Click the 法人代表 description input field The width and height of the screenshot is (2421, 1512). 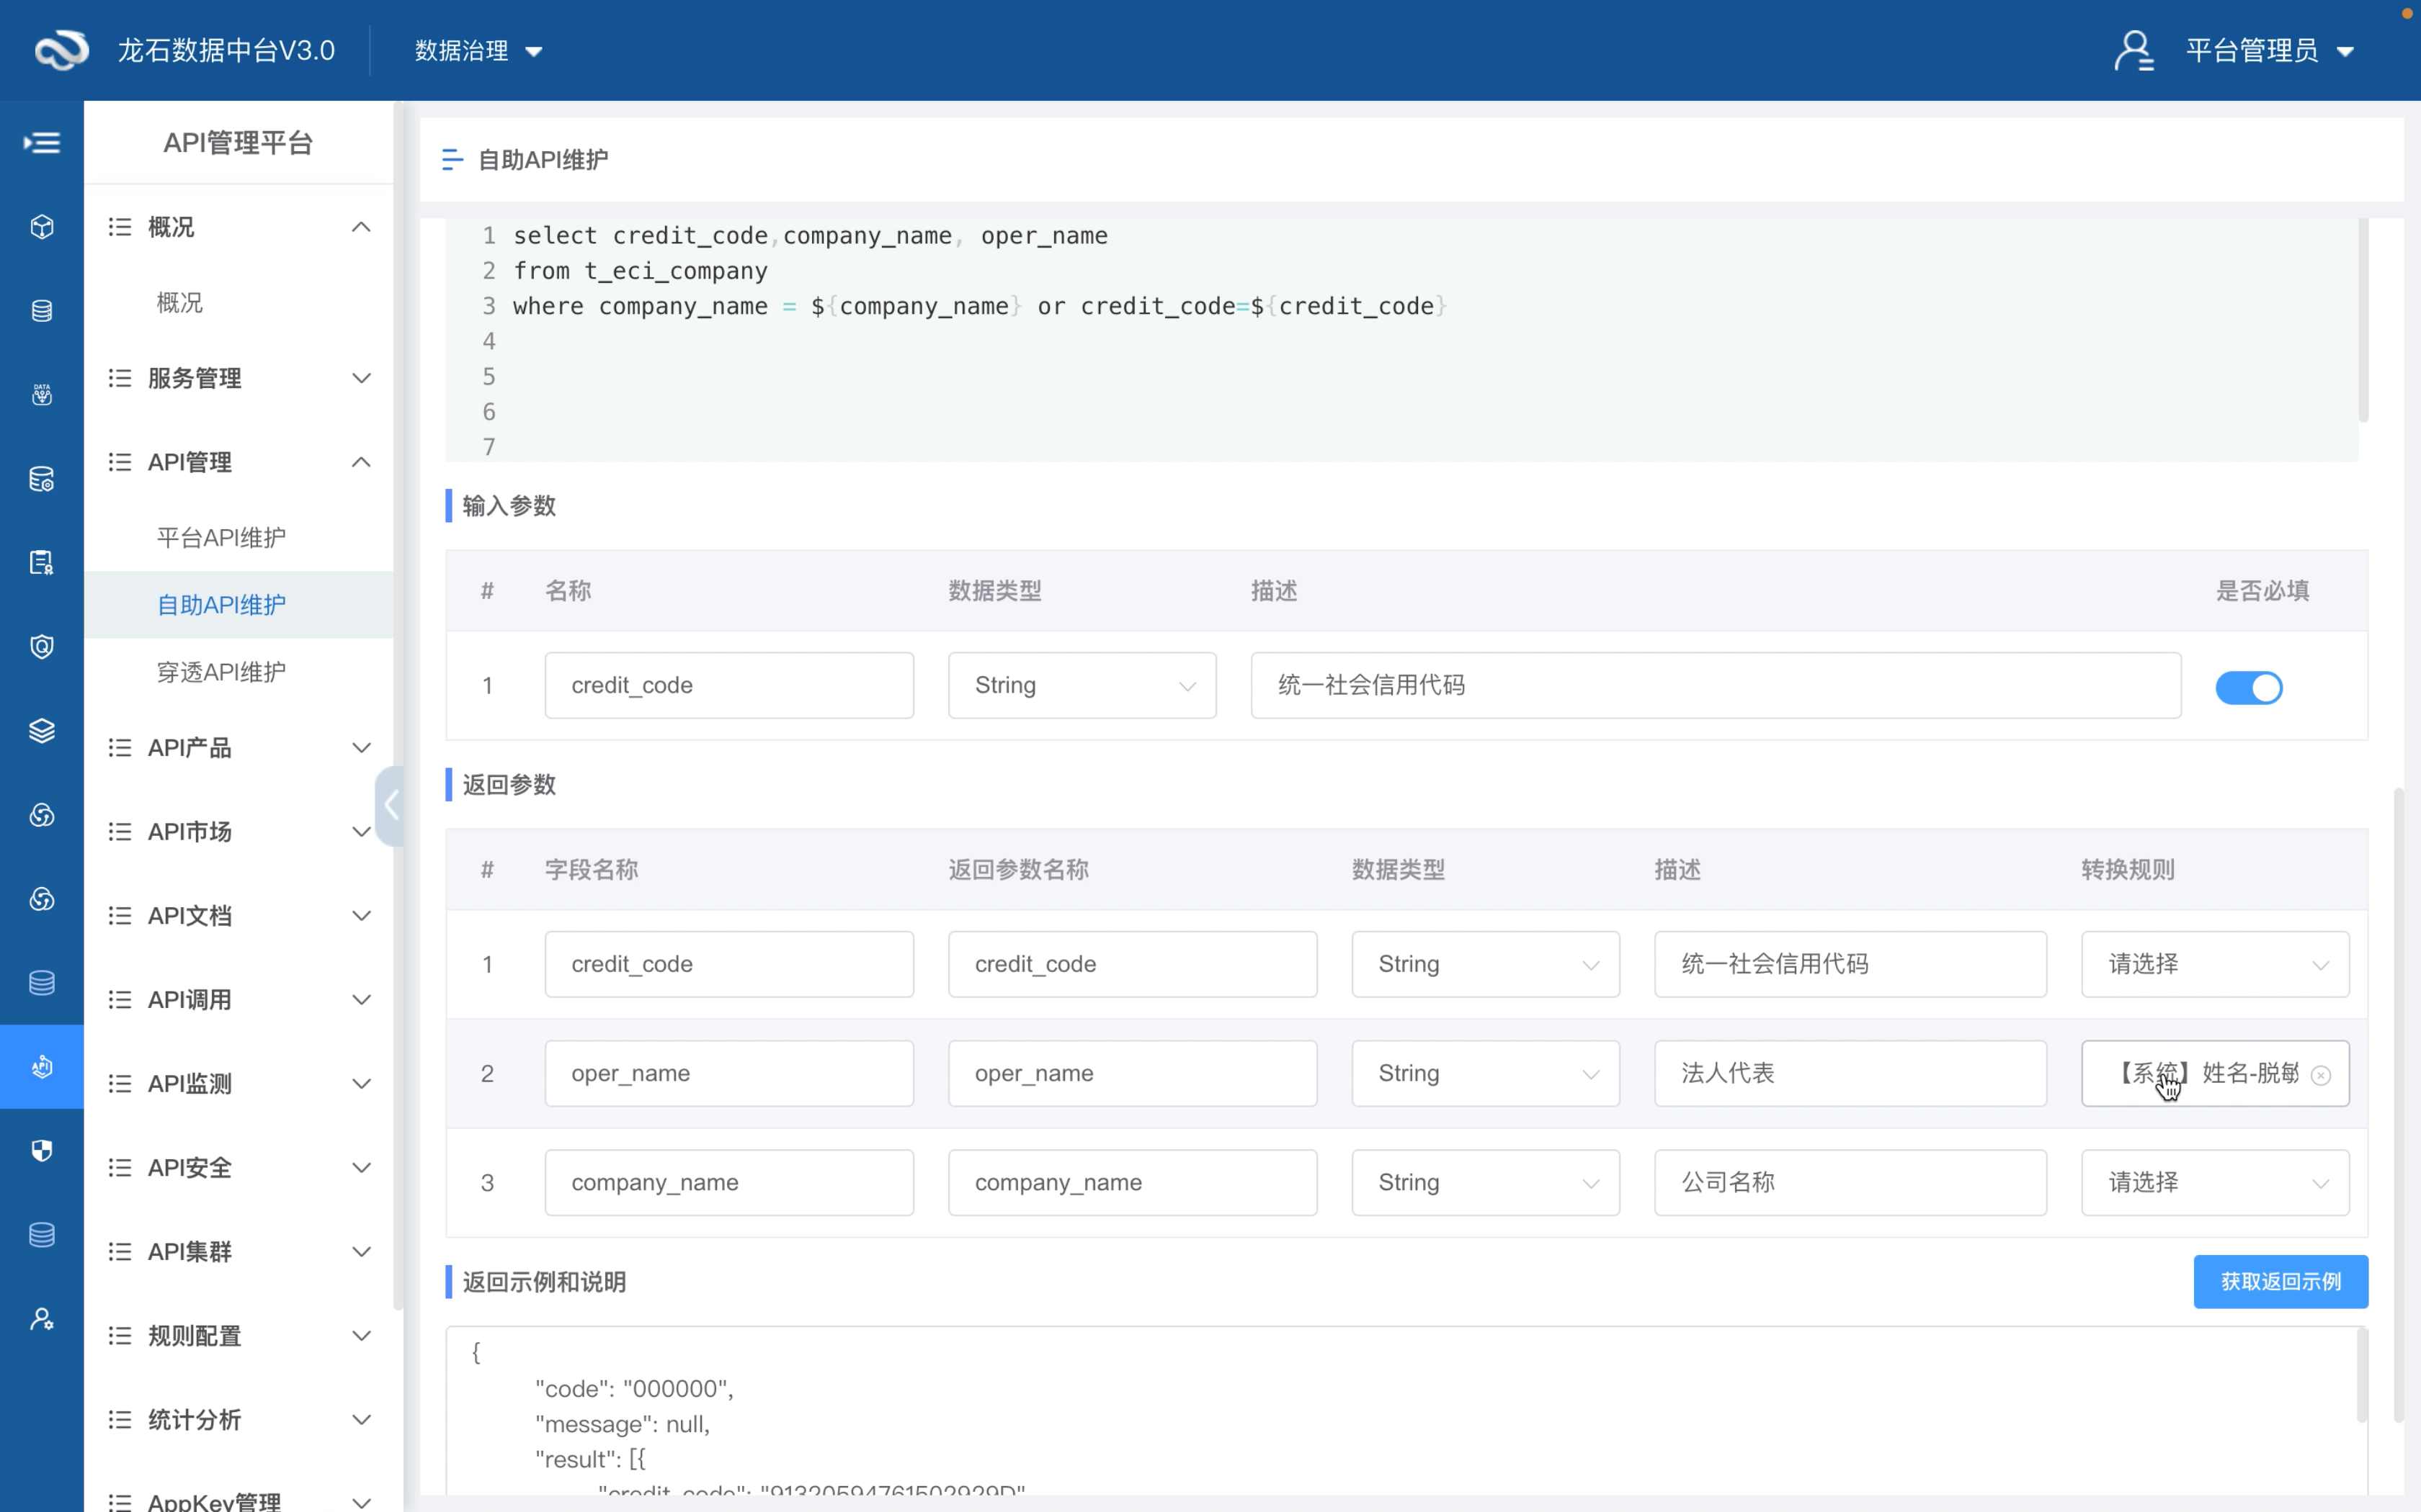click(1849, 1074)
